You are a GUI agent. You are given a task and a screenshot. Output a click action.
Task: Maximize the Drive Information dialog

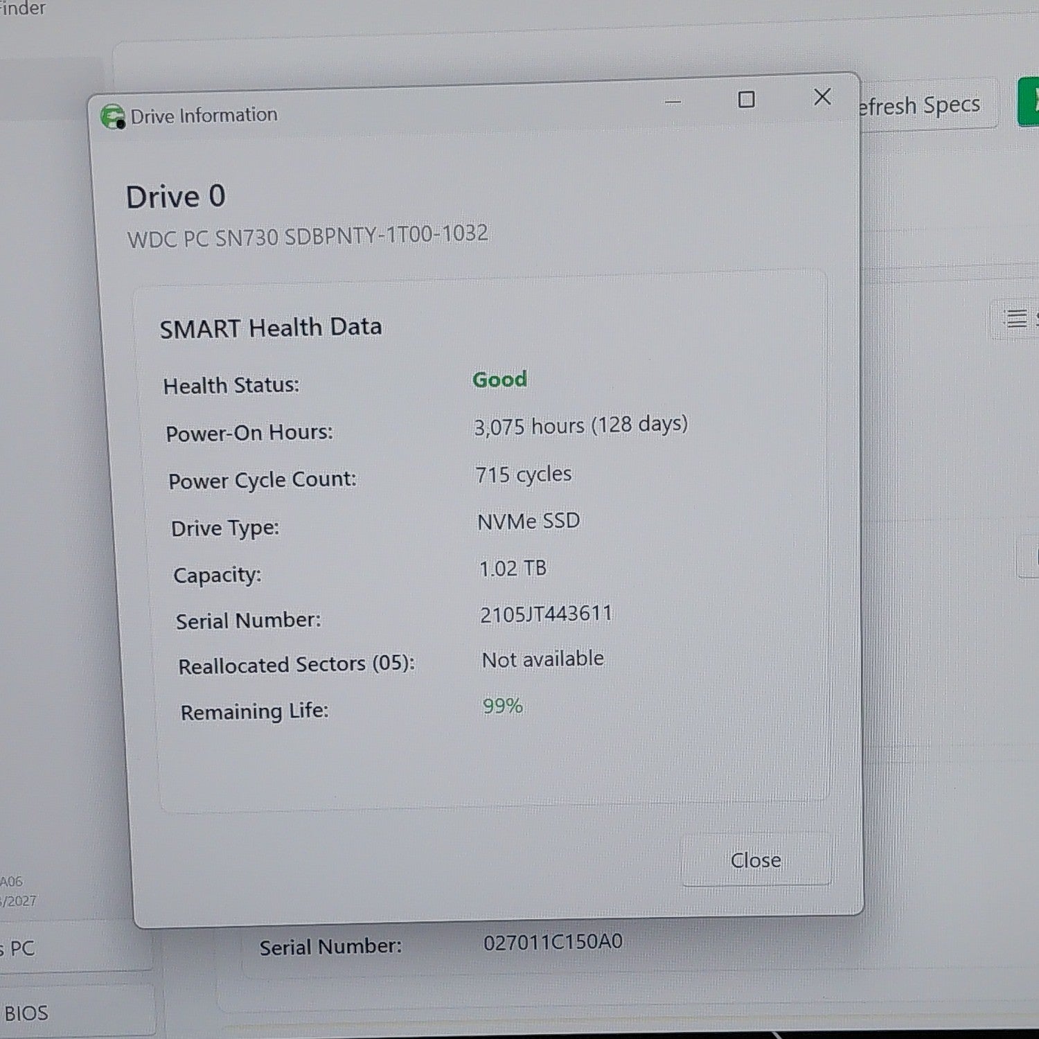click(x=746, y=100)
